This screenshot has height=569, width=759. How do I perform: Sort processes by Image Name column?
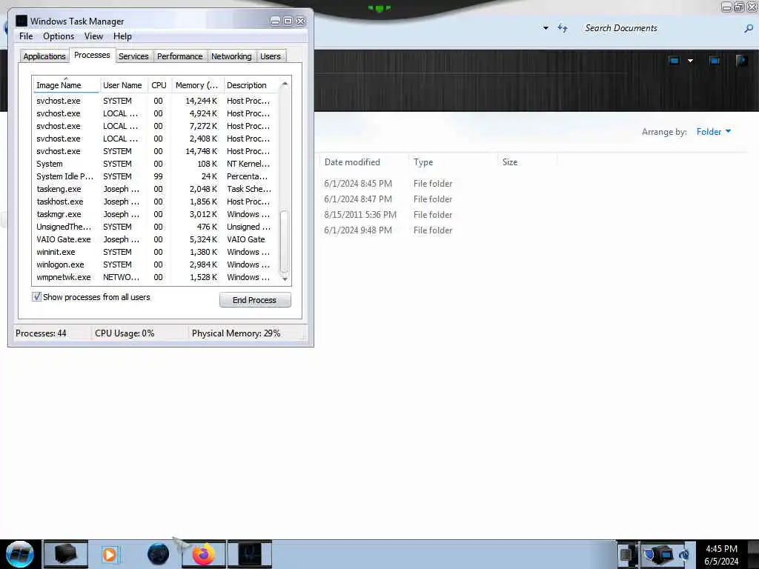point(66,85)
